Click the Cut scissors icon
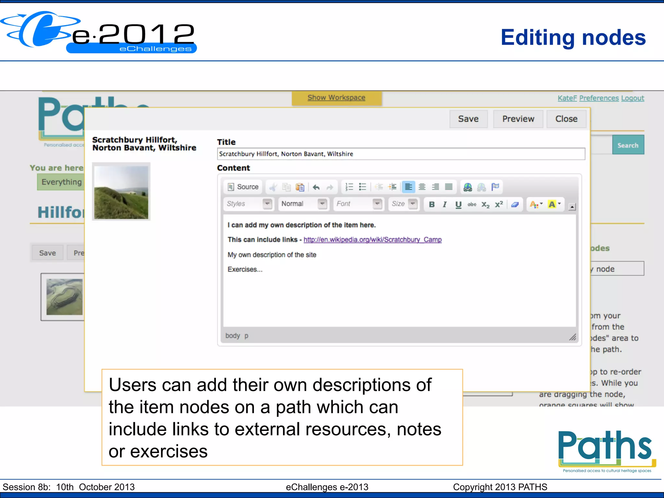The width and height of the screenshot is (664, 498). click(273, 187)
